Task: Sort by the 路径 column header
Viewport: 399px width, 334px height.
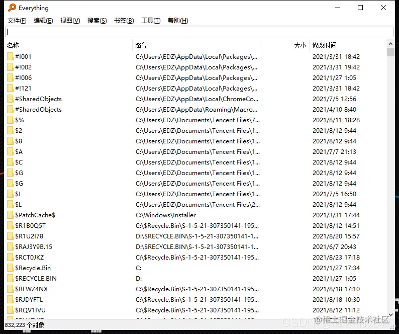Action: coord(196,45)
